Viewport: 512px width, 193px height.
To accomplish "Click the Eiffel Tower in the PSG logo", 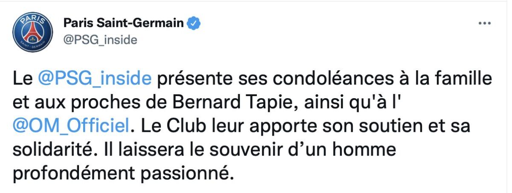I will pyautogui.click(x=32, y=32).
